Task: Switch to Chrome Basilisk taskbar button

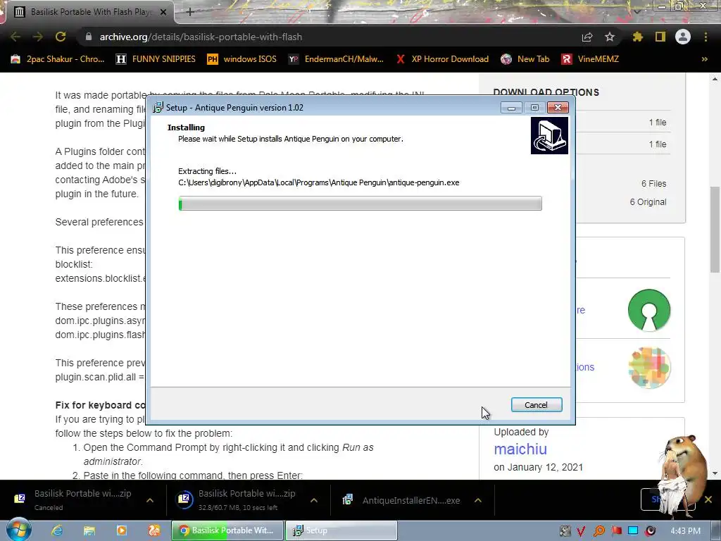Action: point(227,530)
